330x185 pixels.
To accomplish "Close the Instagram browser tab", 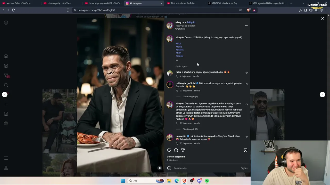I will click(162, 3).
